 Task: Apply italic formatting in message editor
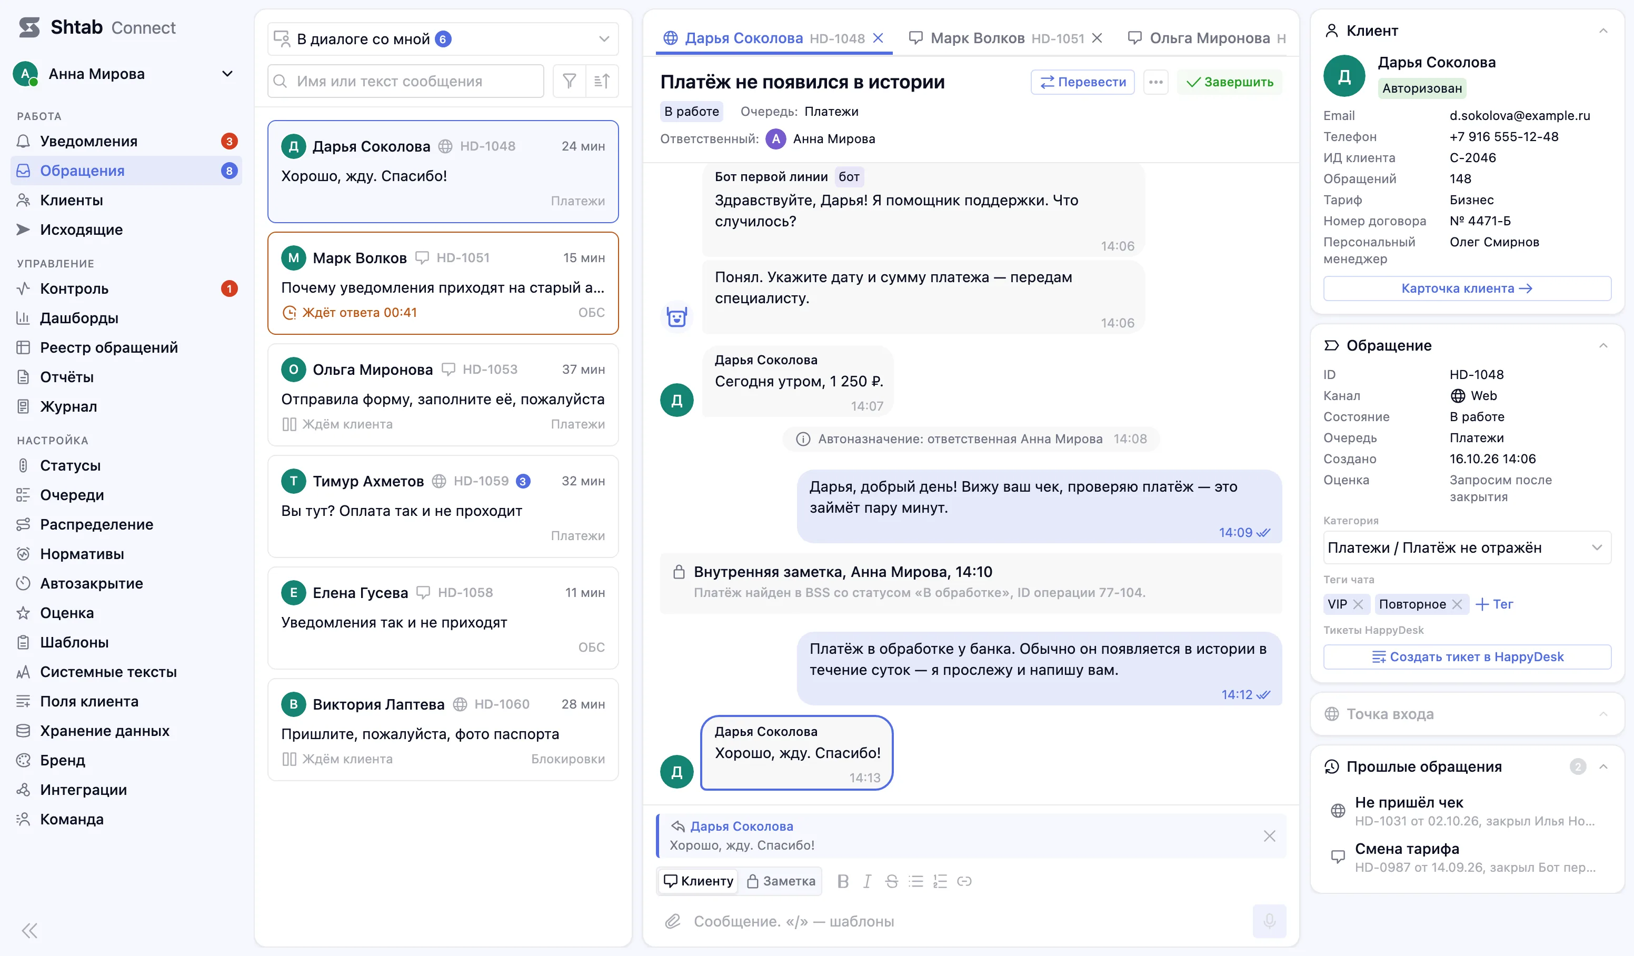click(x=867, y=881)
